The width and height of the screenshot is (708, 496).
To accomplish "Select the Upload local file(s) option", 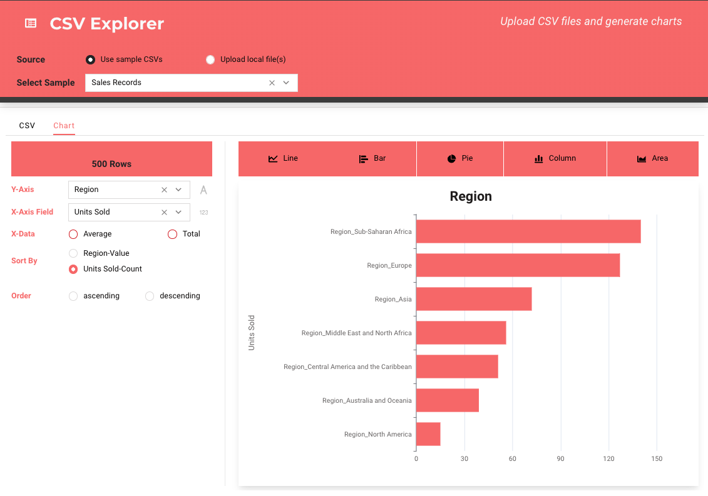I will point(210,60).
